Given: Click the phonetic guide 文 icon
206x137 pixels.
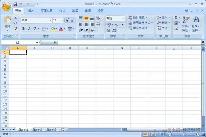Looking at the screenshot, I should pos(70,28).
